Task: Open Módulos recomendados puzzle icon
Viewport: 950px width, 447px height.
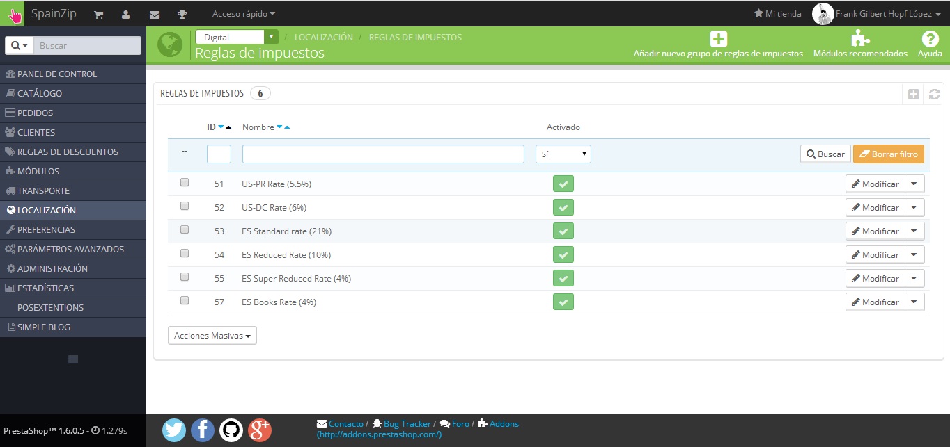Action: [860, 39]
